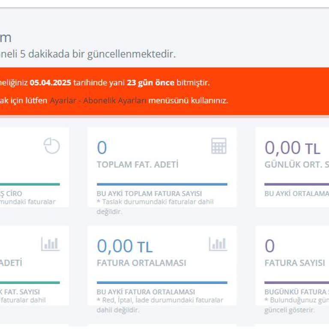The height and width of the screenshot is (329, 329).
Task: Click the pie chart icon in the ciro card
Action: 52,146
